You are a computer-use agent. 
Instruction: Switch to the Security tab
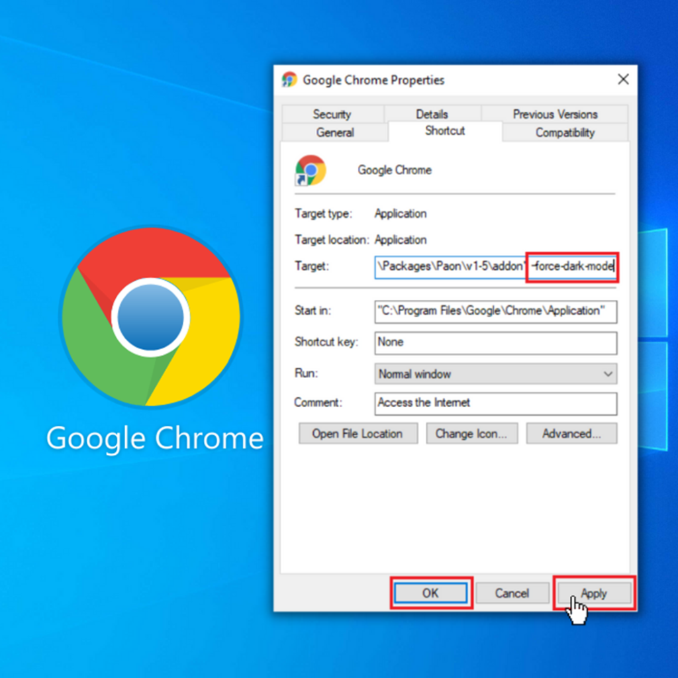coord(332,114)
